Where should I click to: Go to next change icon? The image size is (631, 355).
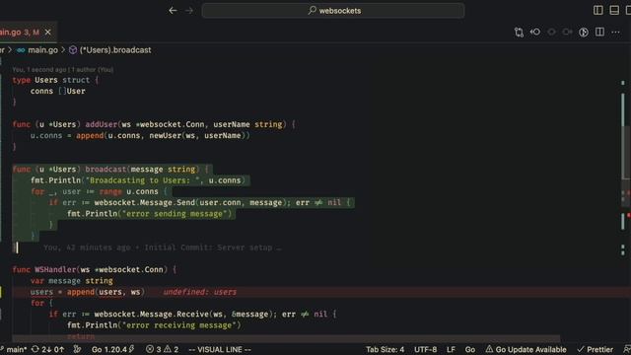(568, 33)
